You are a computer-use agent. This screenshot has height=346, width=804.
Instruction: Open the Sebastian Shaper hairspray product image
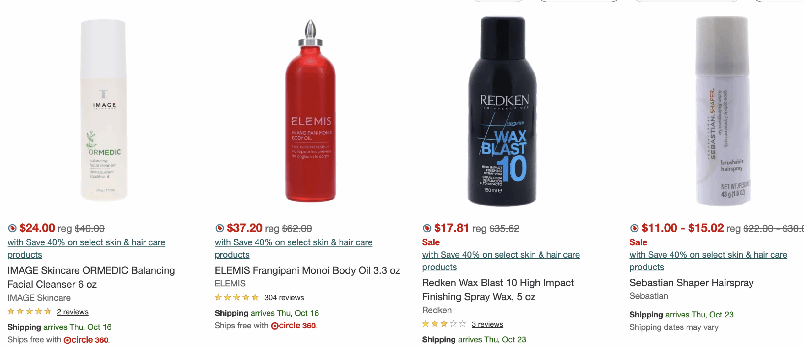[722, 110]
